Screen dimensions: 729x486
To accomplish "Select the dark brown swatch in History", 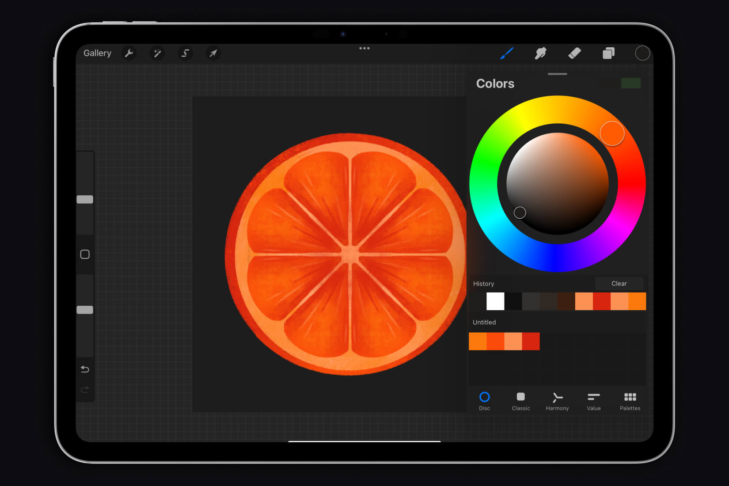I will tap(566, 301).
